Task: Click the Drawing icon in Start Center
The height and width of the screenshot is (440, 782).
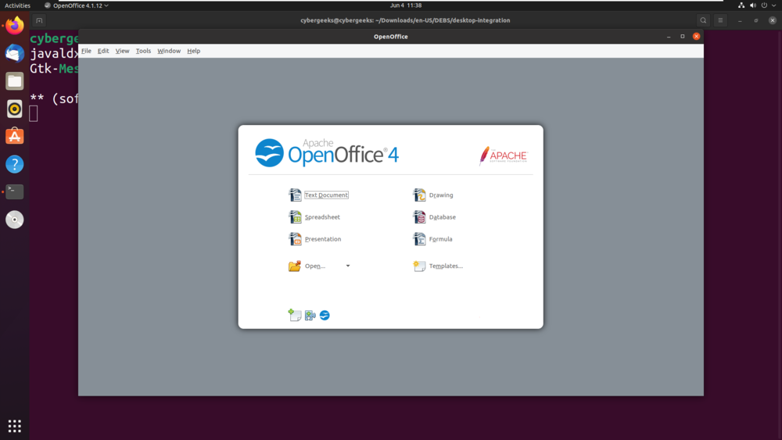Action: point(419,195)
